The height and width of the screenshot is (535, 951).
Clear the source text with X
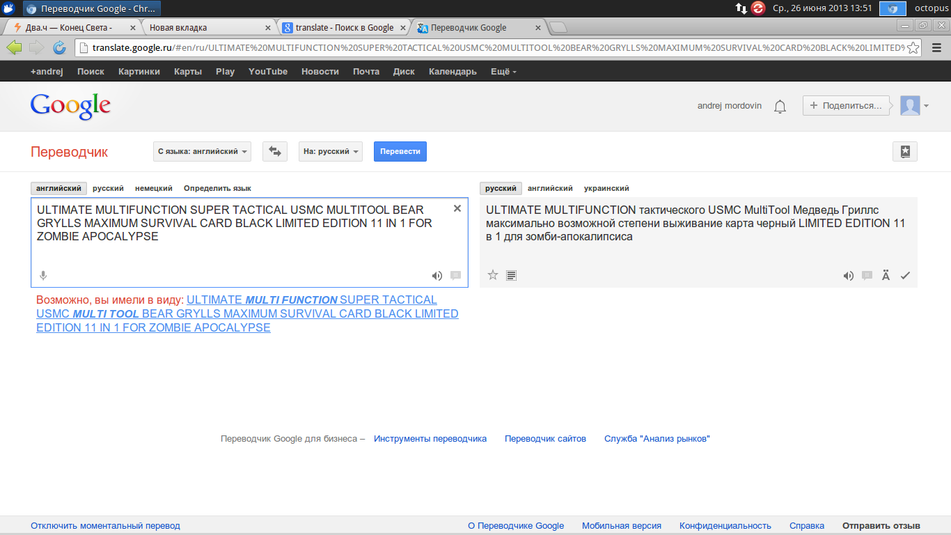[x=457, y=208]
